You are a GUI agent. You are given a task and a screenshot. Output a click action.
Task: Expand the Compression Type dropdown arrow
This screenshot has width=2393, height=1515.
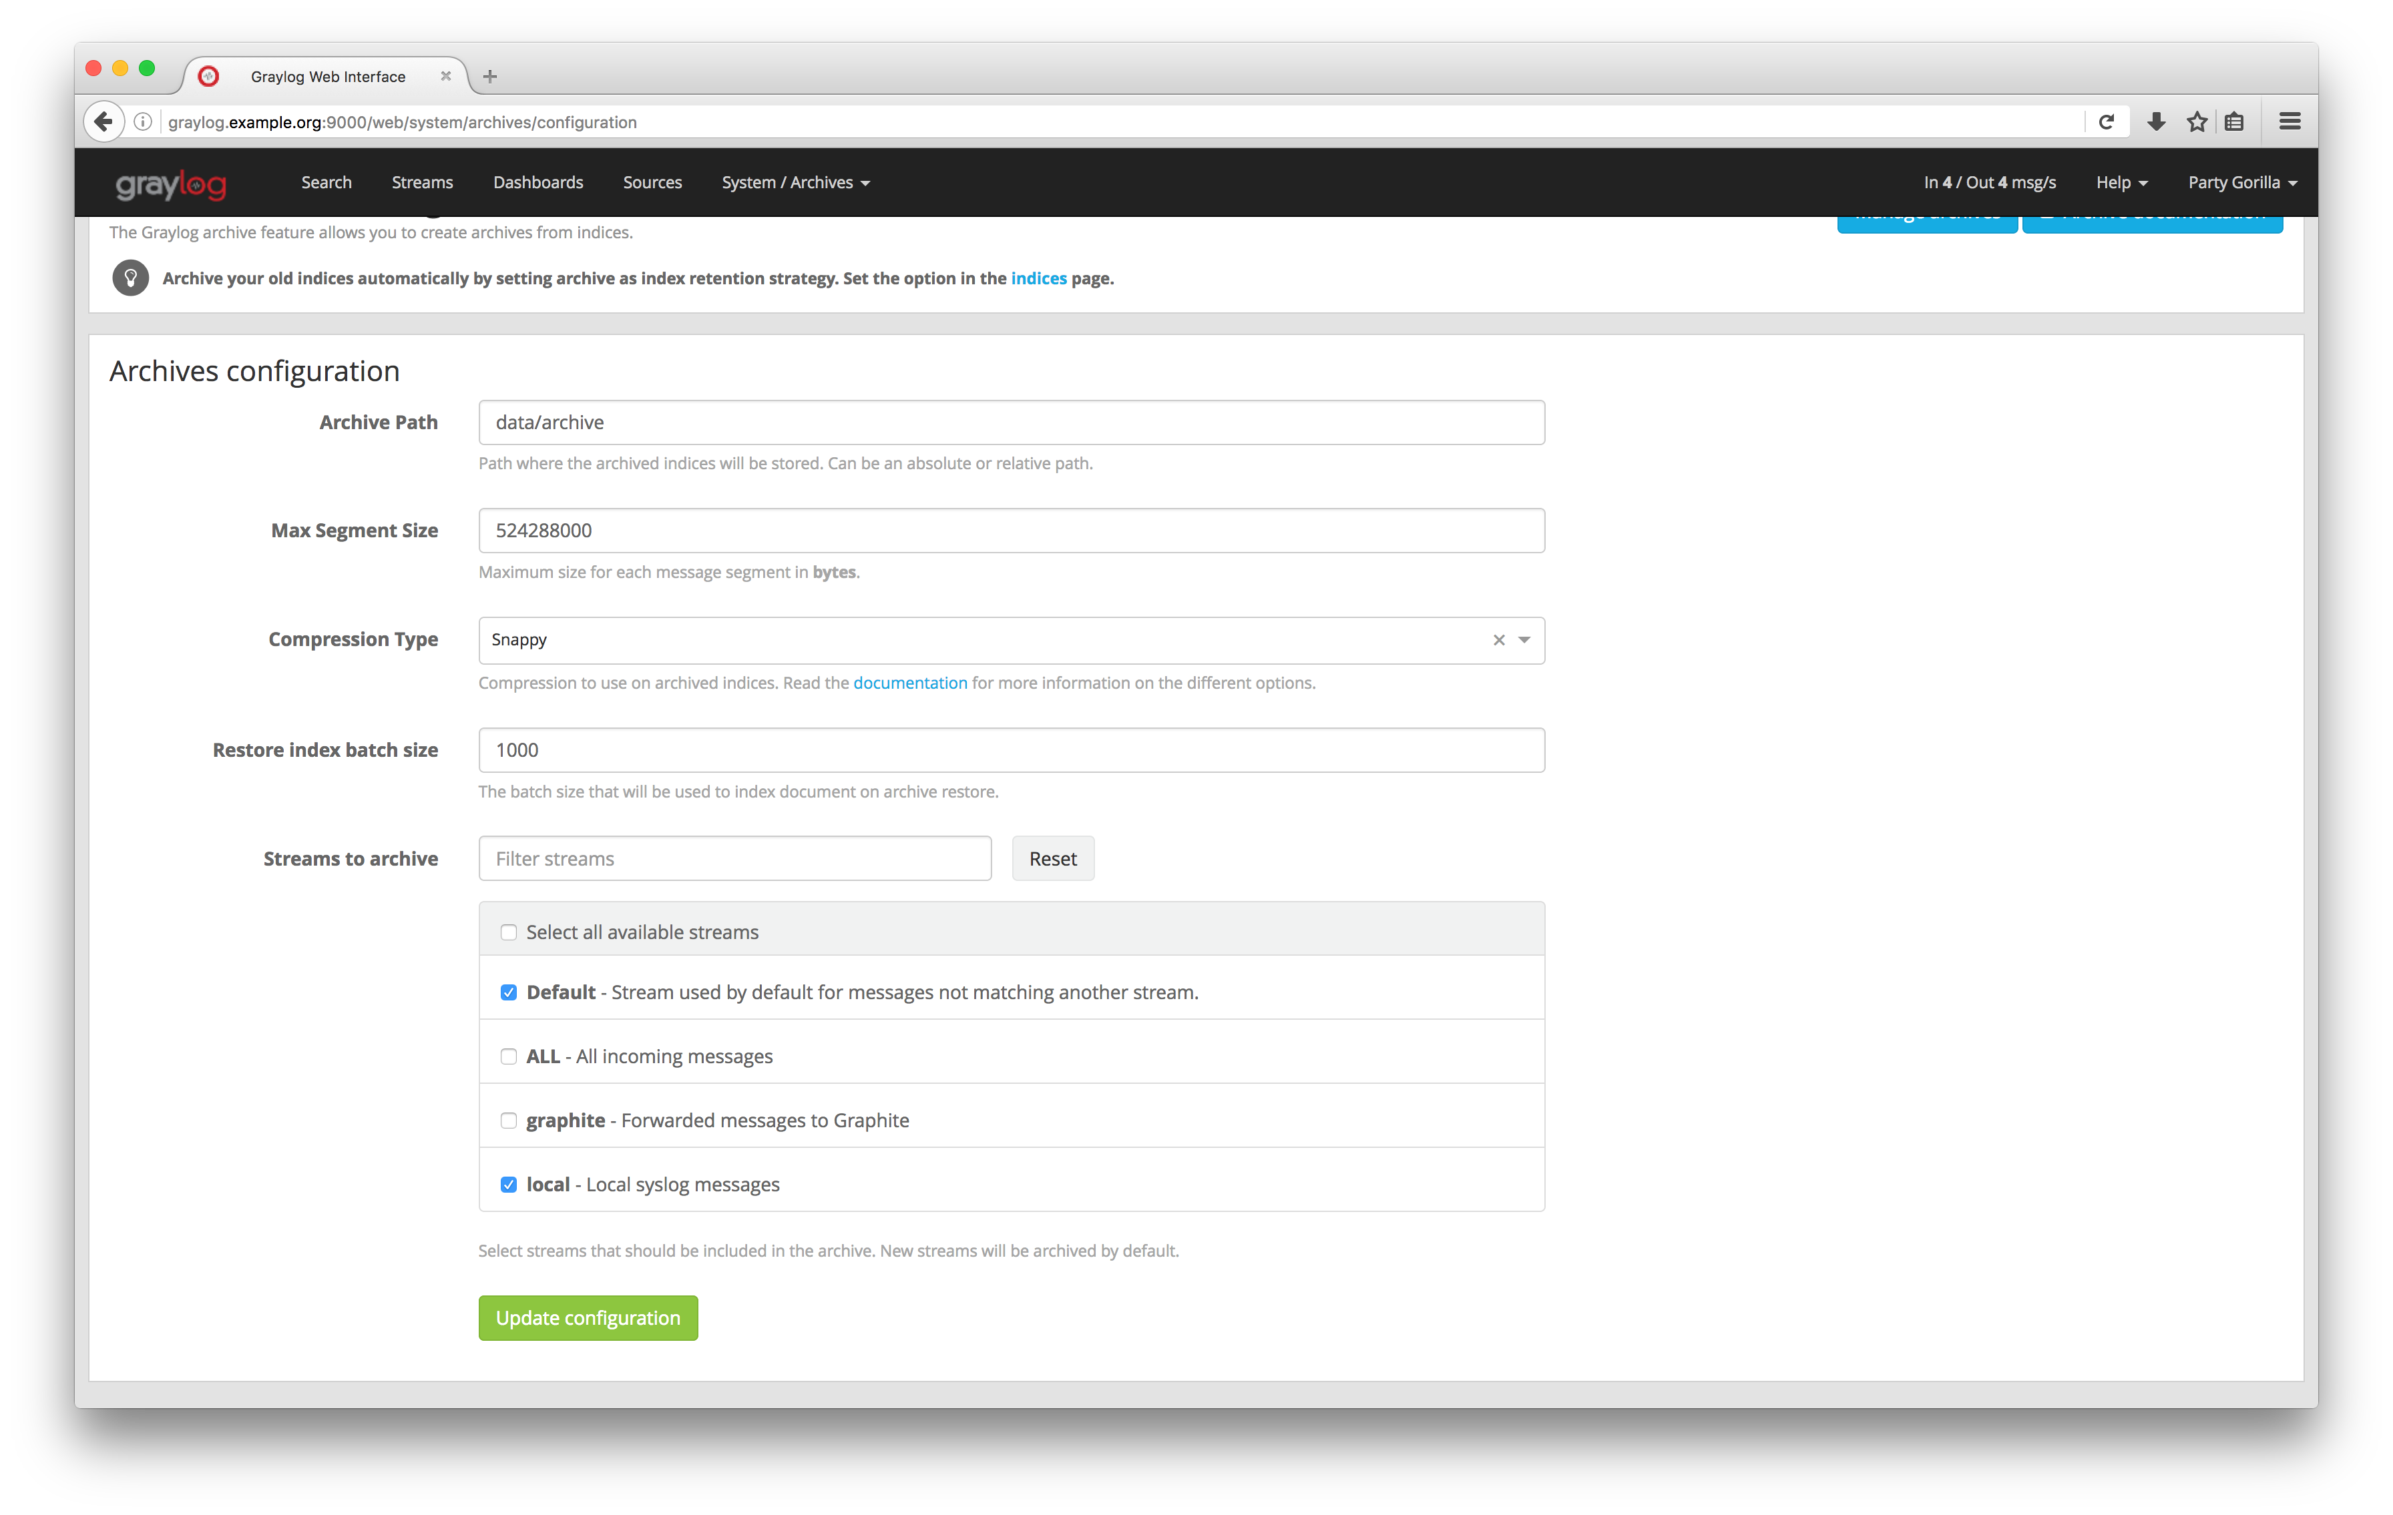(x=1524, y=641)
